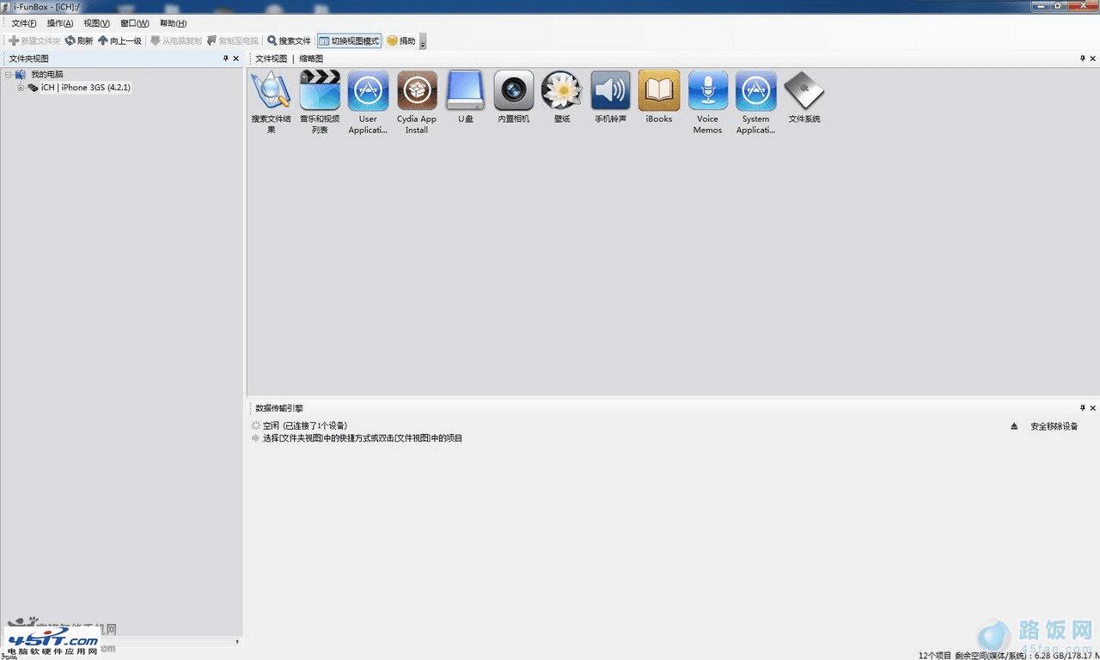Open the 窗口(W) menu
The image size is (1100, 660).
pos(135,23)
